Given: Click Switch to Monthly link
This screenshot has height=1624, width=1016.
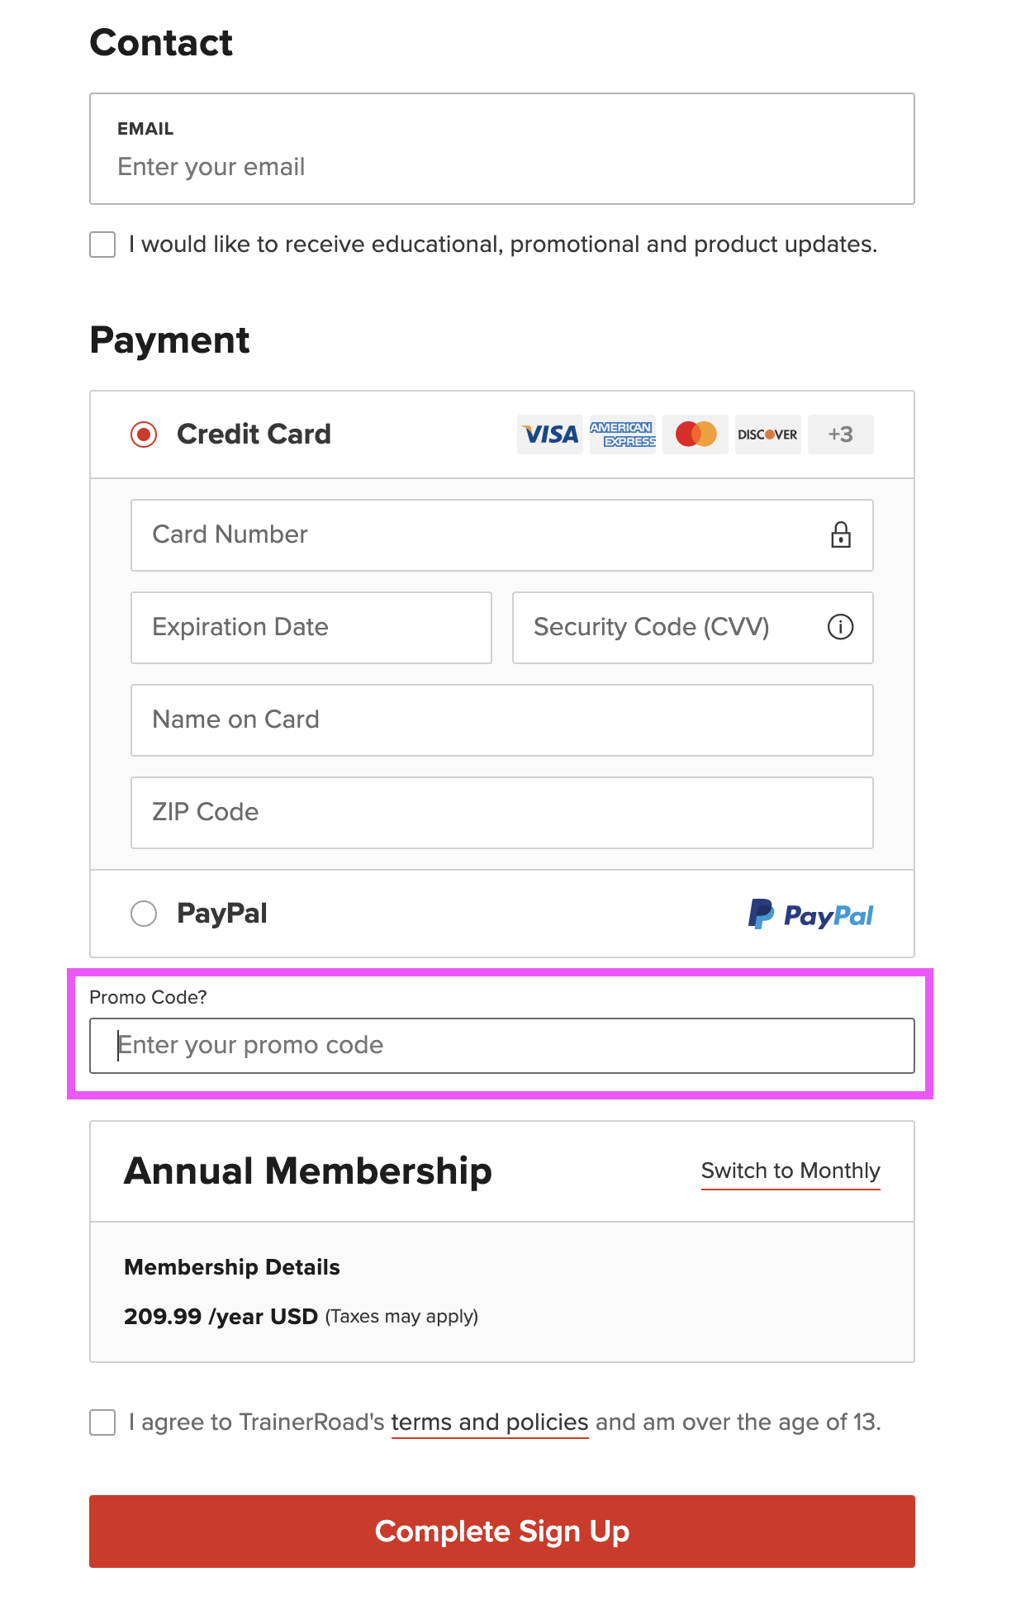Looking at the screenshot, I should tap(790, 1171).
